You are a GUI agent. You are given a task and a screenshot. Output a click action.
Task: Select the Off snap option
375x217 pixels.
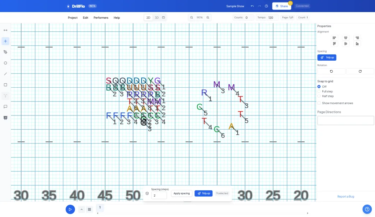tap(319, 87)
